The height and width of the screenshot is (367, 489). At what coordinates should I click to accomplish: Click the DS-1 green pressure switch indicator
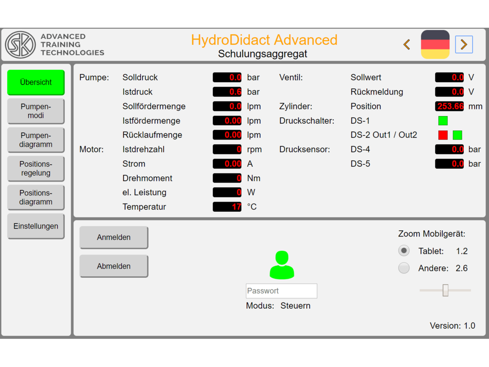pyautogui.click(x=443, y=120)
